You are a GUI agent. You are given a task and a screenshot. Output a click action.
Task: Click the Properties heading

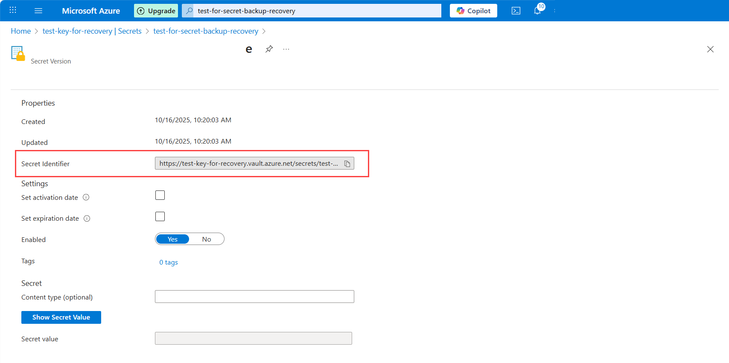tap(38, 103)
